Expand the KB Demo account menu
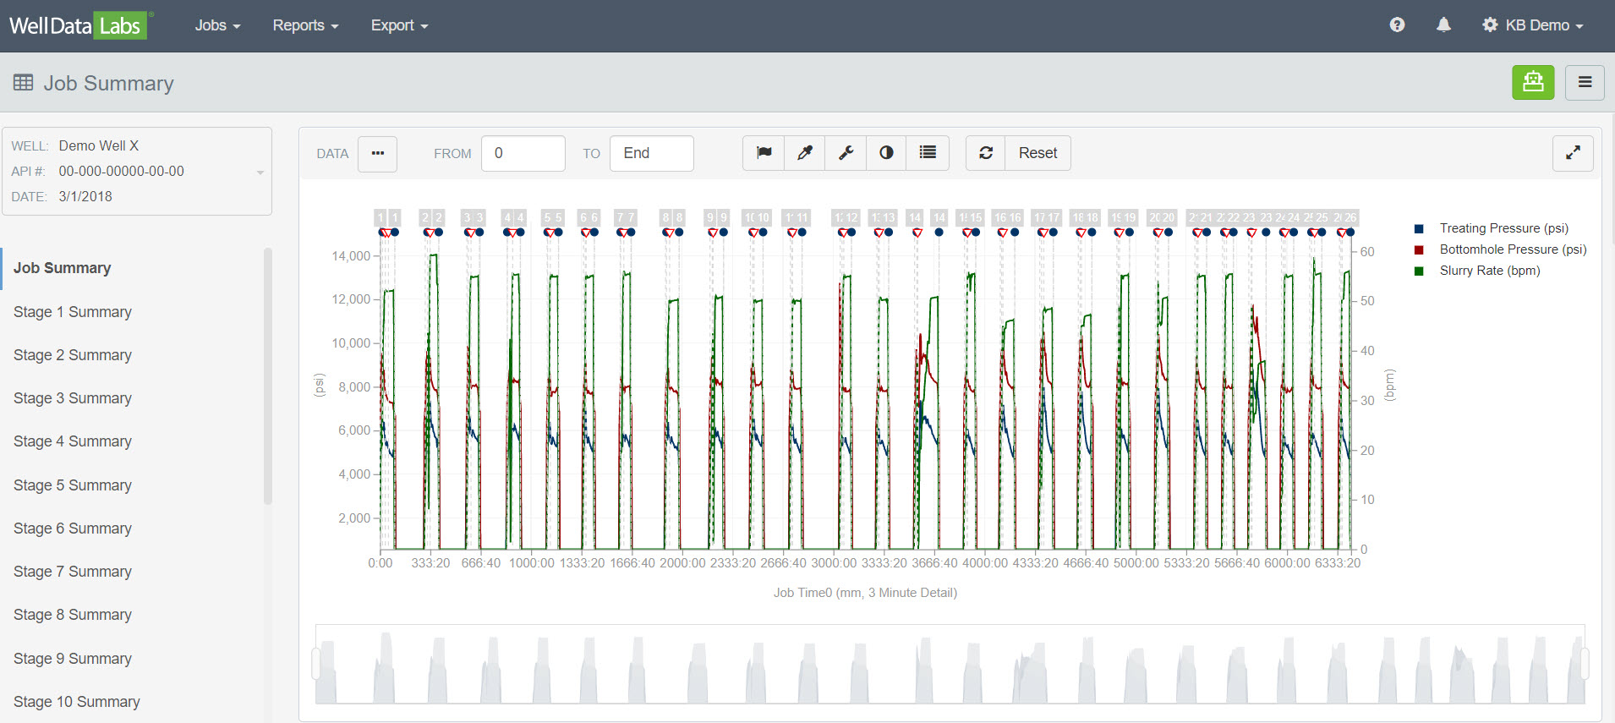The height and width of the screenshot is (723, 1615). (1533, 25)
